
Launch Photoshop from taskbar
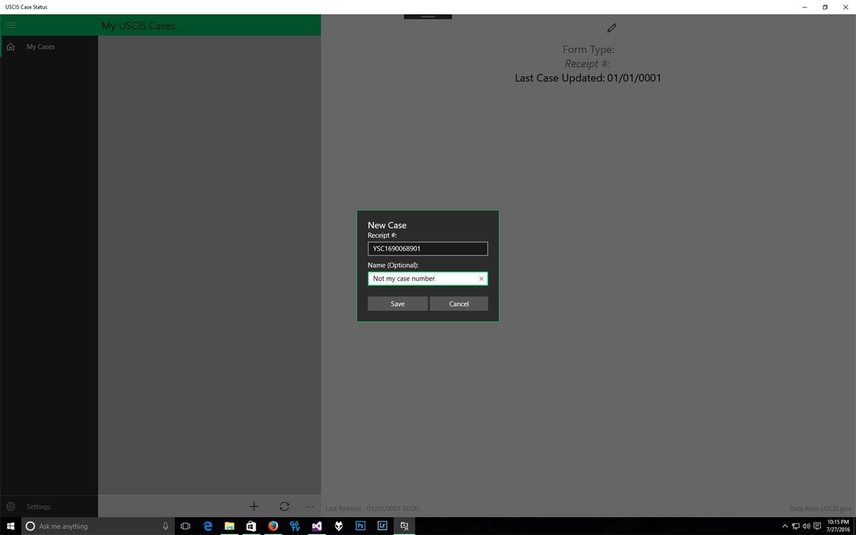361,526
